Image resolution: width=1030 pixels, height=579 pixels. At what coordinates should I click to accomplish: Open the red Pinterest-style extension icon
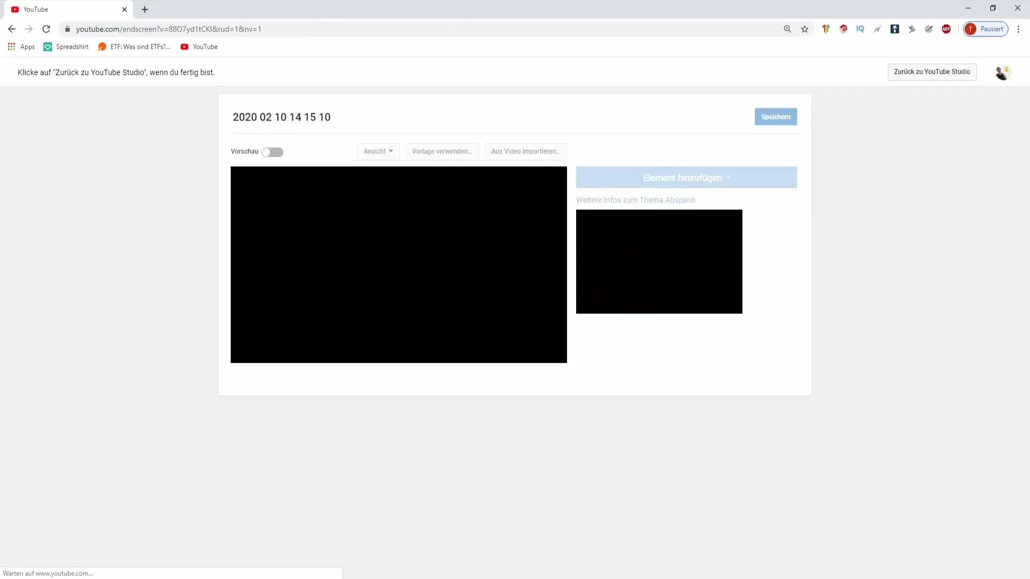843,29
